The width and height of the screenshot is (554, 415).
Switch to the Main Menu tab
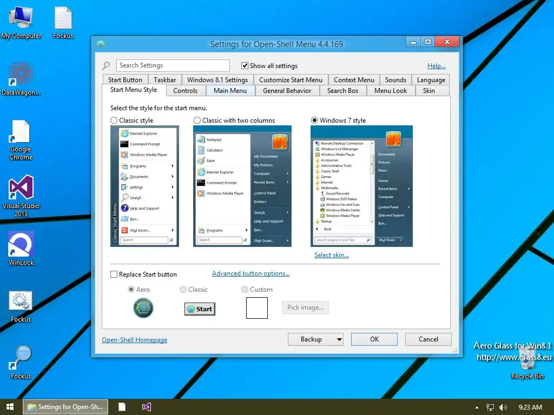230,91
